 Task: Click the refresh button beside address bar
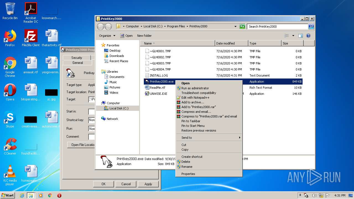tap(242, 27)
